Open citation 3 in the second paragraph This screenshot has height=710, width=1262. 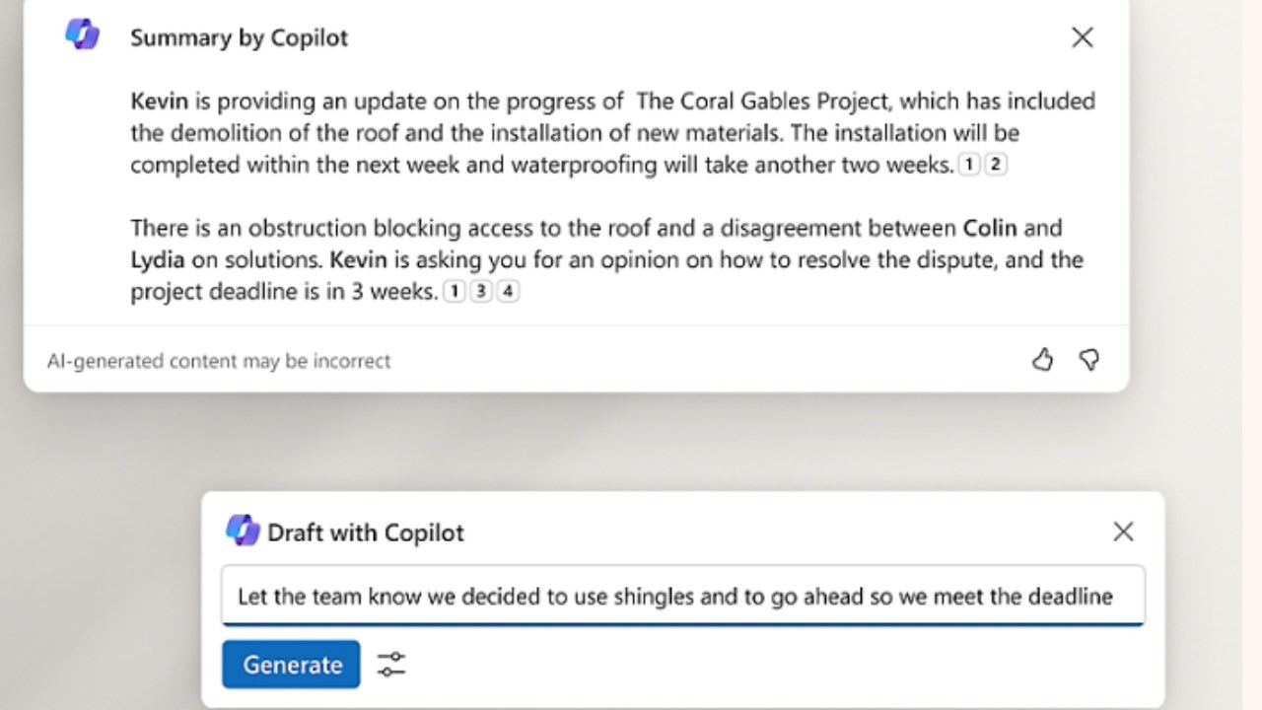point(480,292)
